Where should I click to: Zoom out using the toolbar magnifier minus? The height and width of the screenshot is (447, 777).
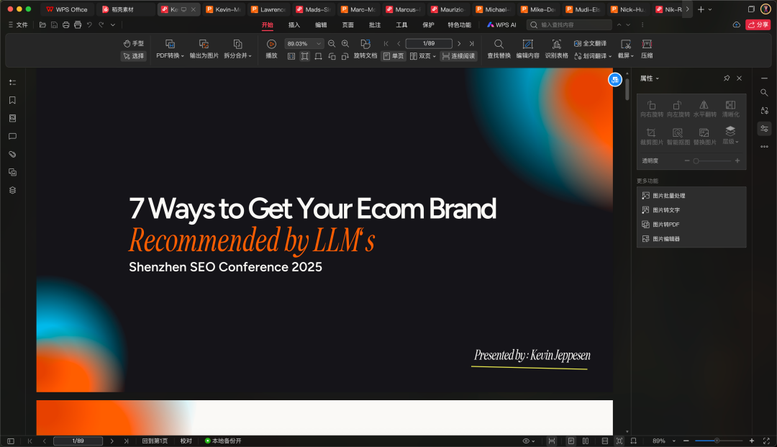tap(332, 44)
